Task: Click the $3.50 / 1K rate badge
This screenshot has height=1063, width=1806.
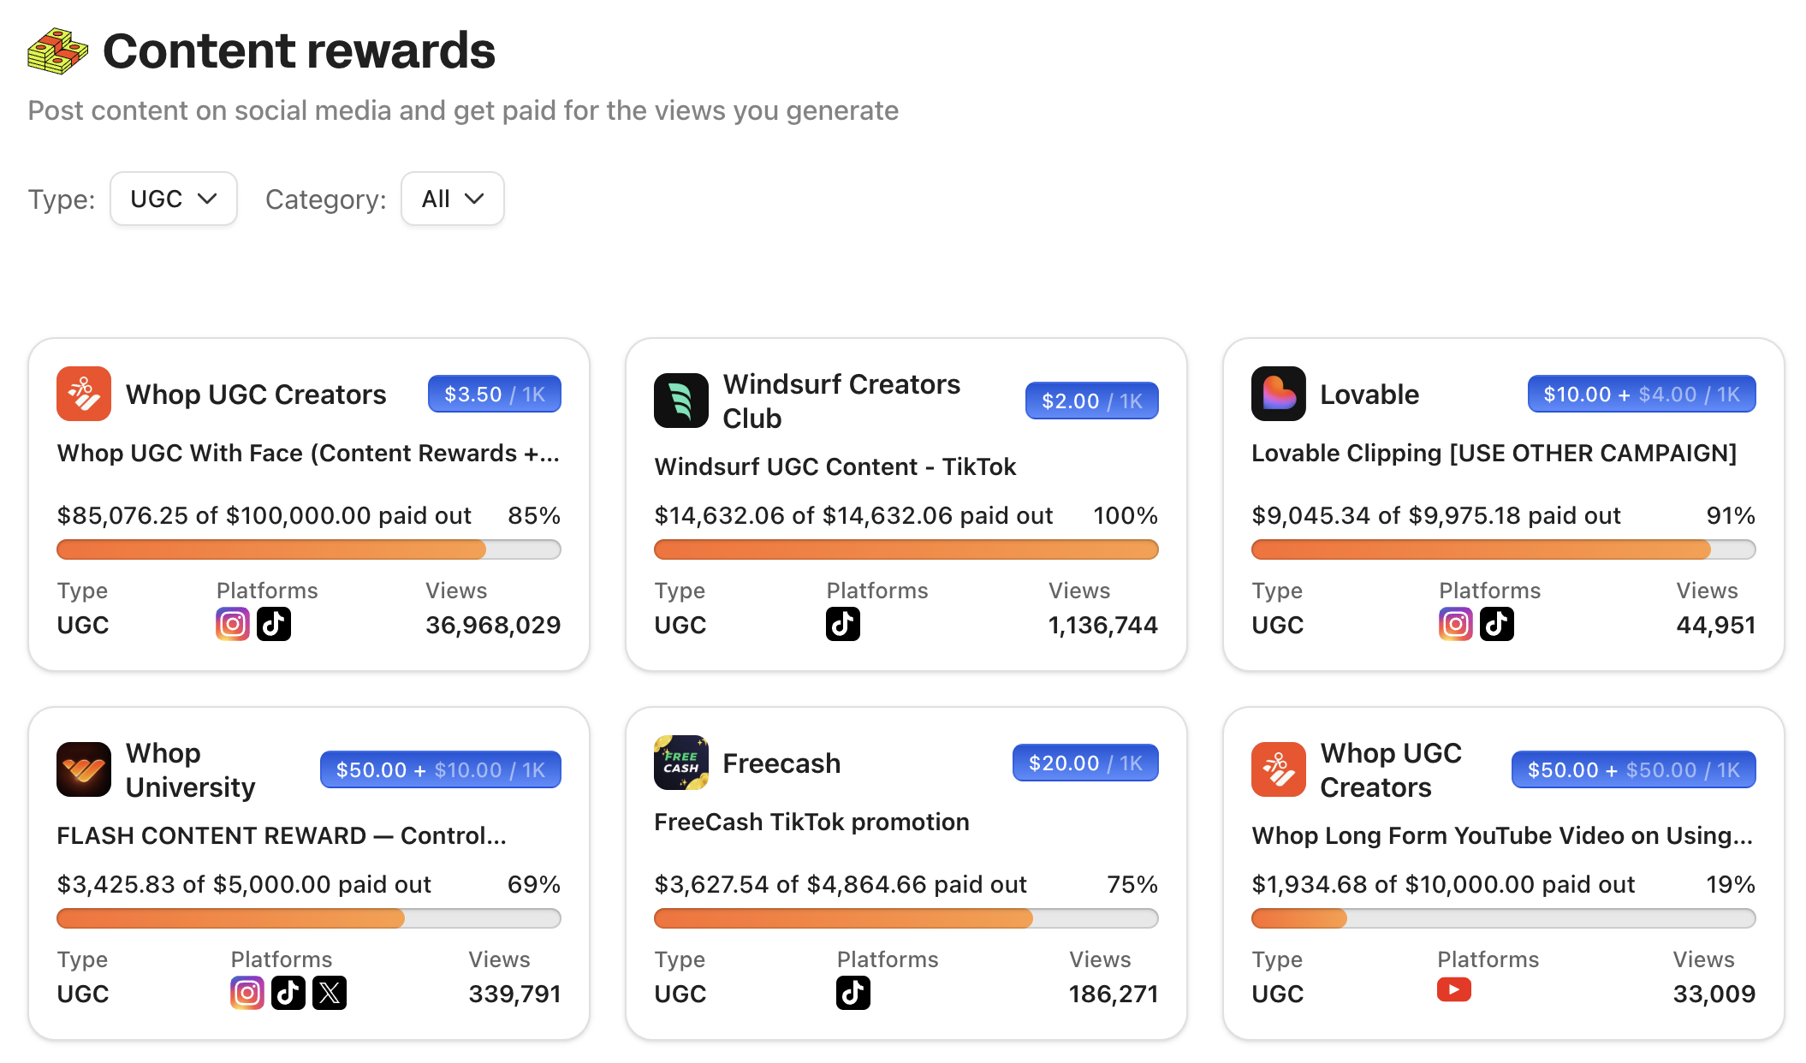Action: tap(494, 394)
